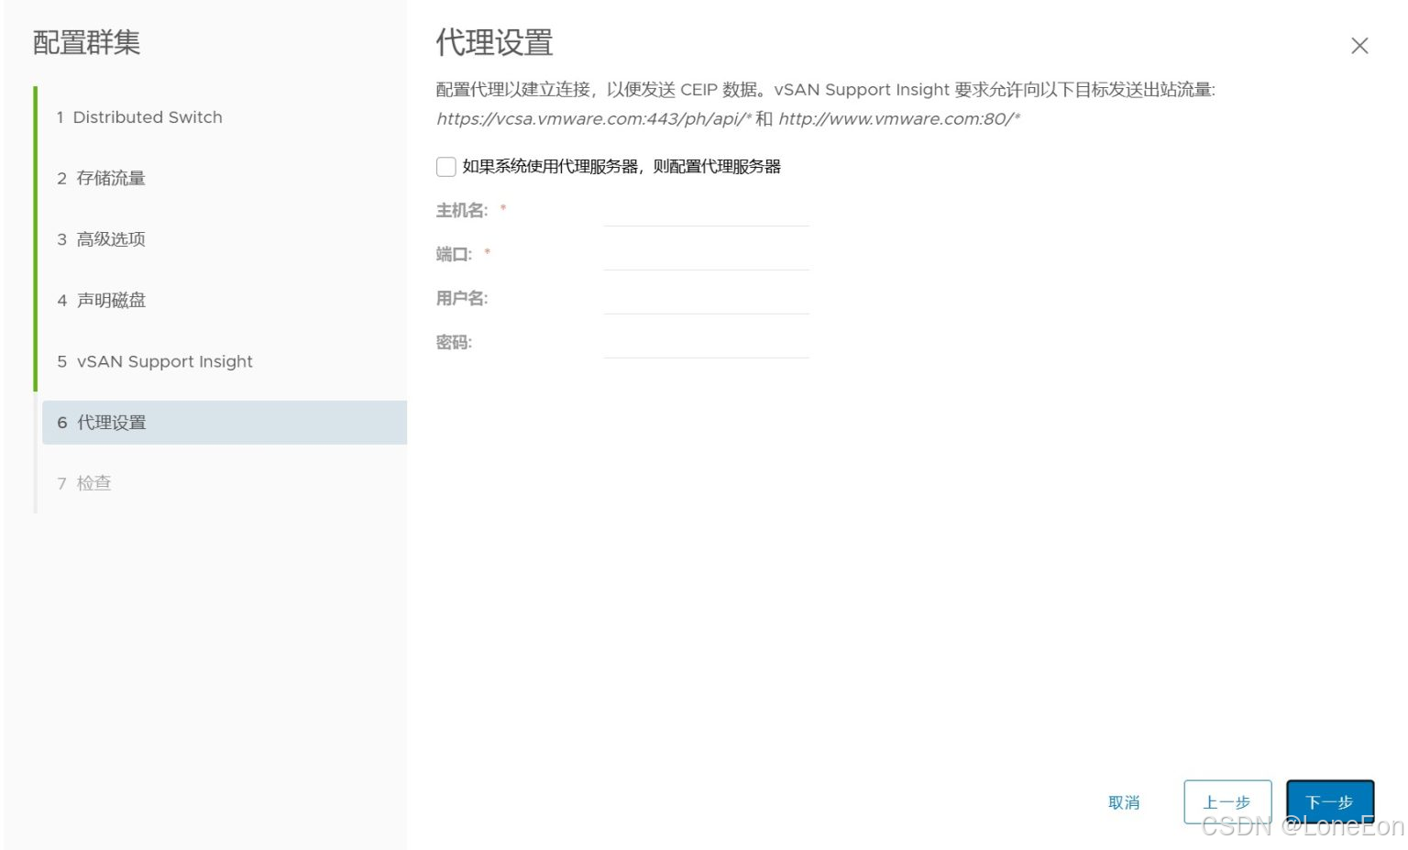This screenshot has width=1408, height=850.
Task: Click the vcsa.vmware.com URL text
Action: coord(594,119)
